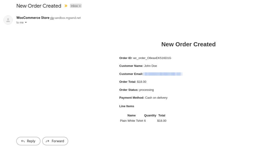
Task: Click the yellow importance marker icon
Action: coord(66,6)
